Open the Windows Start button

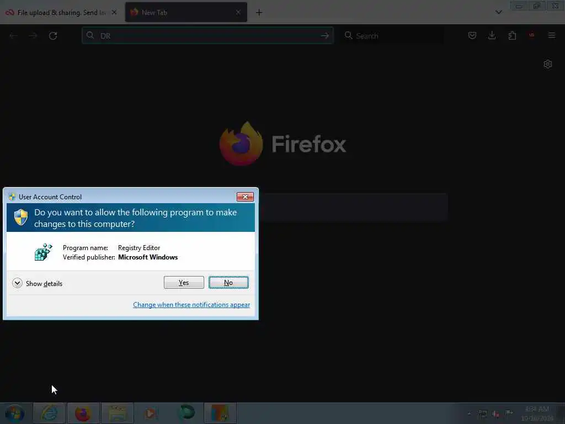tap(15, 413)
